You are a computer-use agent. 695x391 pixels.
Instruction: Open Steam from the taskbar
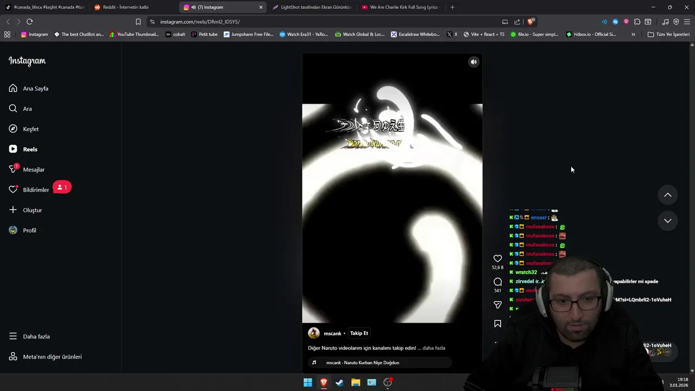339,382
